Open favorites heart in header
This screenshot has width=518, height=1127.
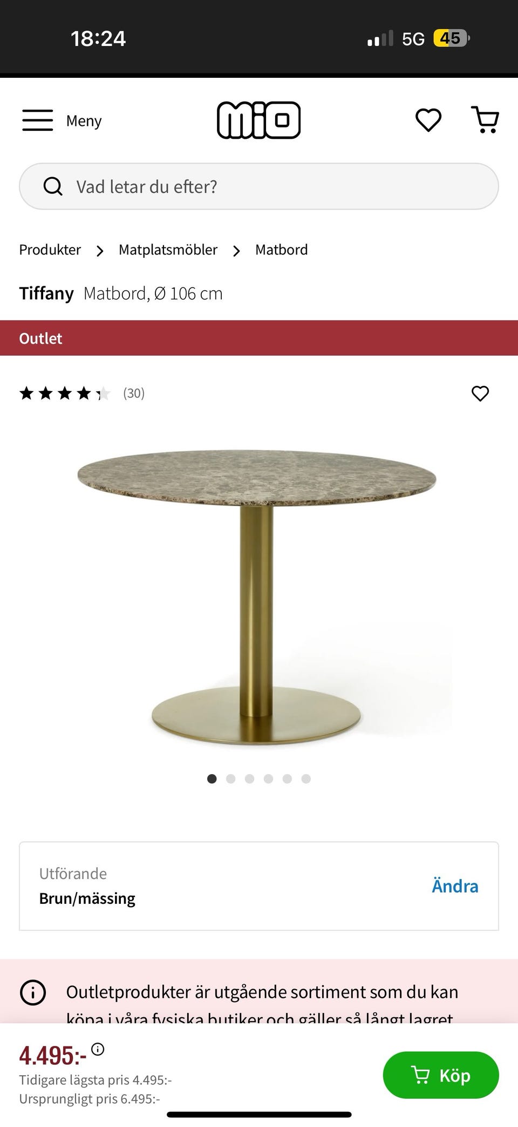[428, 120]
